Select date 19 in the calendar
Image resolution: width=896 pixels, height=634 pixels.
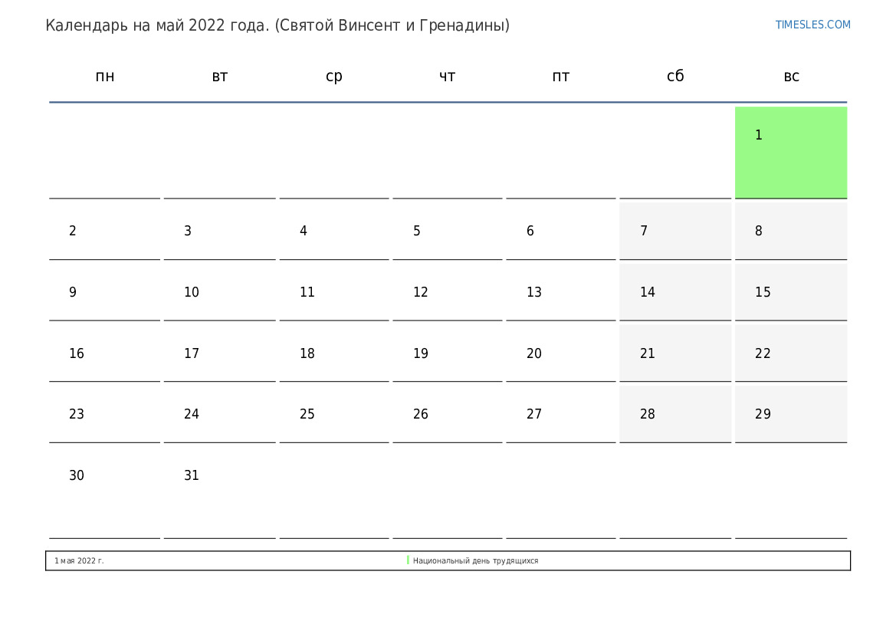(x=447, y=353)
